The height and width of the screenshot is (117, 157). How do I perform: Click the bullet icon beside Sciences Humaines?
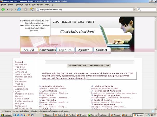[x=92, y=104]
